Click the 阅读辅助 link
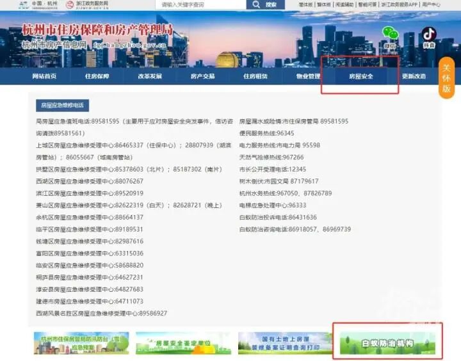Screen dimensions: 461x361 pyautogui.click(x=344, y=4)
